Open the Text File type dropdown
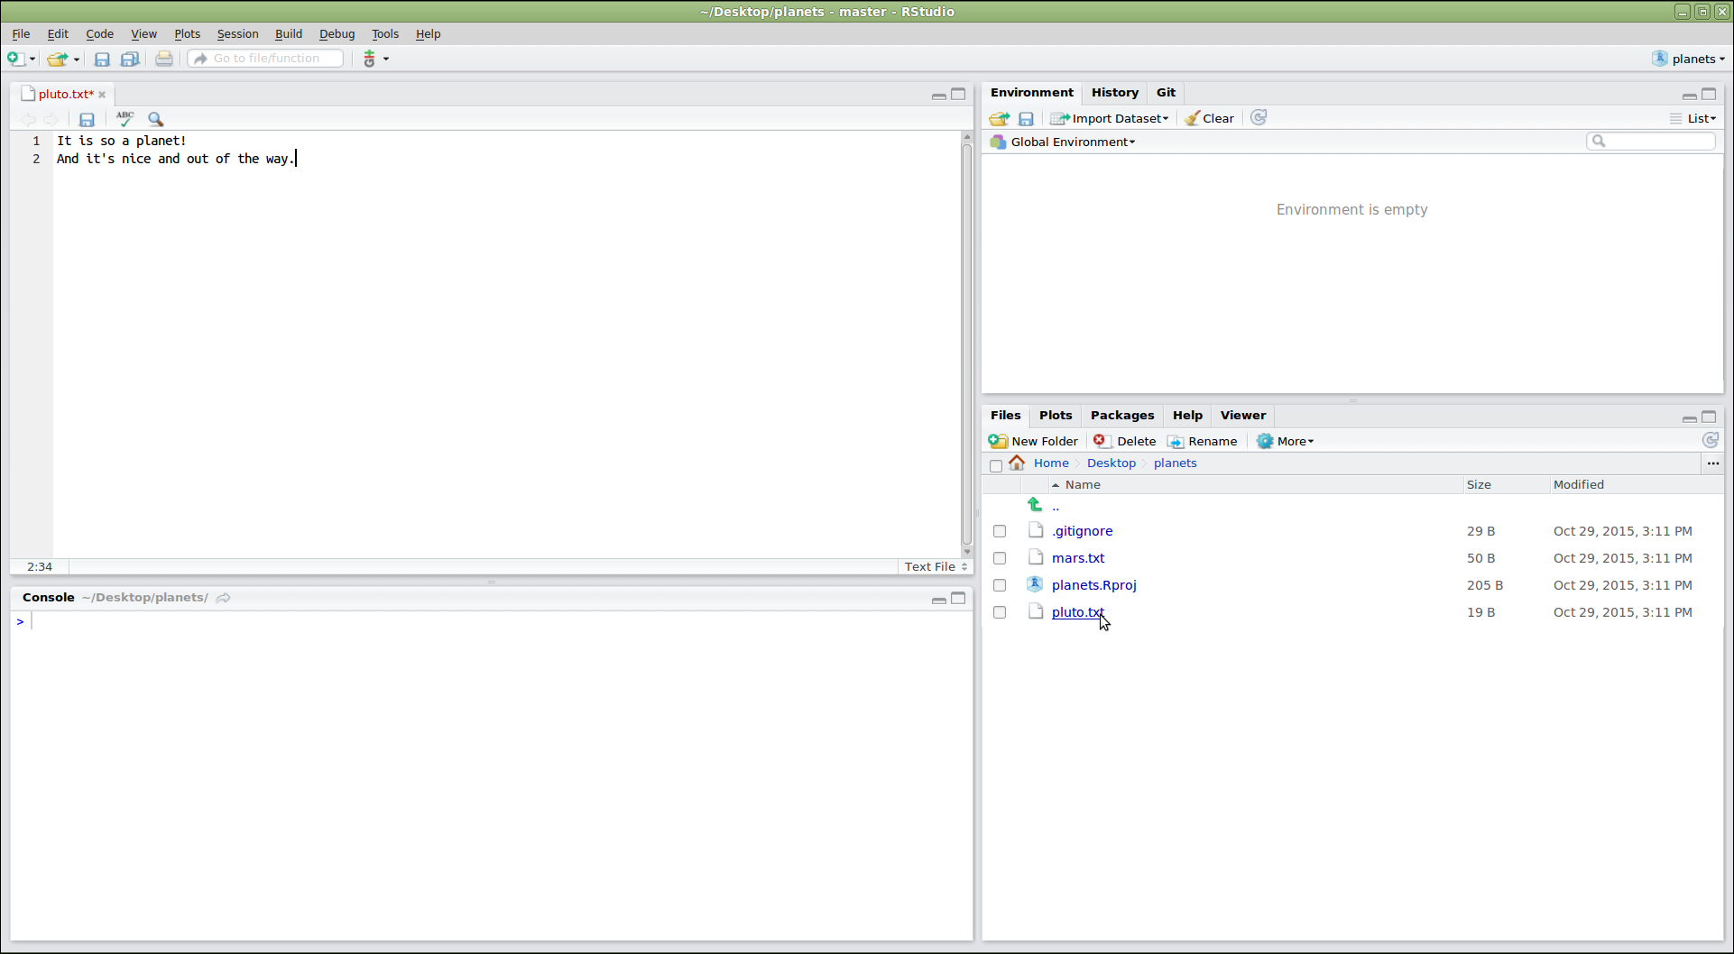The width and height of the screenshot is (1734, 954). coord(934,566)
